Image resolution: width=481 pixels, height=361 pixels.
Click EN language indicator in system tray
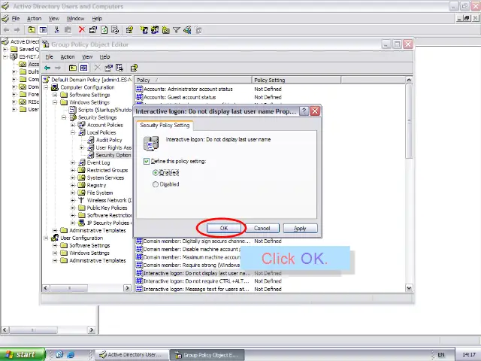441,354
